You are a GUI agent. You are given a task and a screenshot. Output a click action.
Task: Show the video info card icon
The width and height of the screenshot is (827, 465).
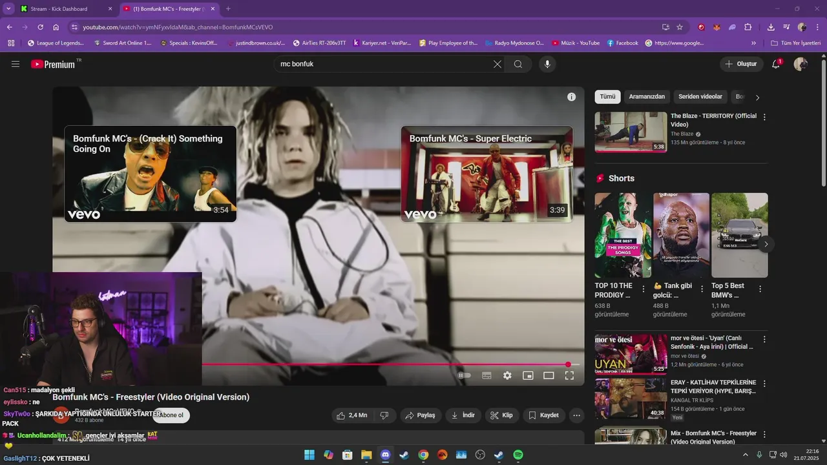coord(571,97)
